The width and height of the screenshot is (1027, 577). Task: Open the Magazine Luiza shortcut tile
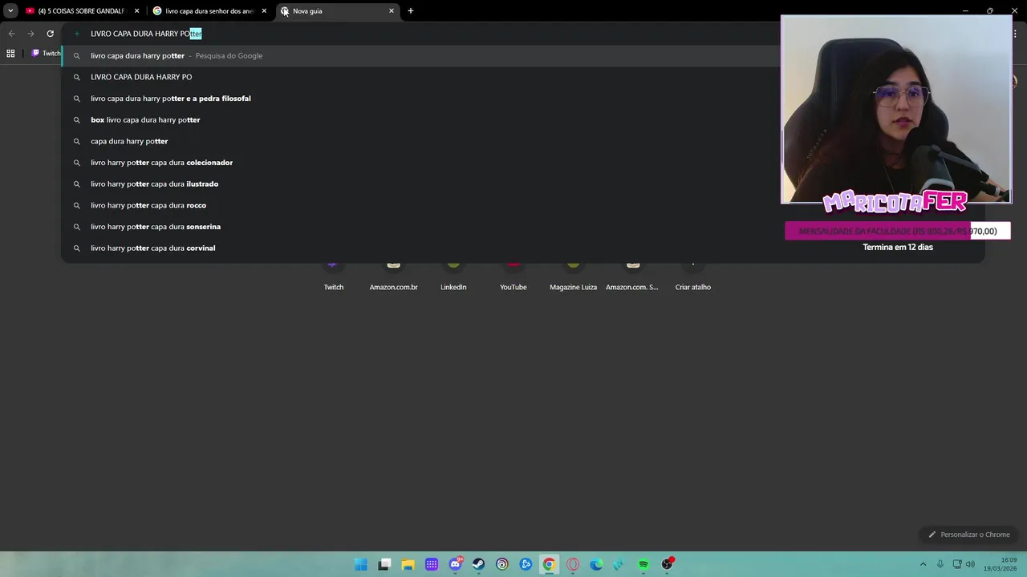(573, 276)
